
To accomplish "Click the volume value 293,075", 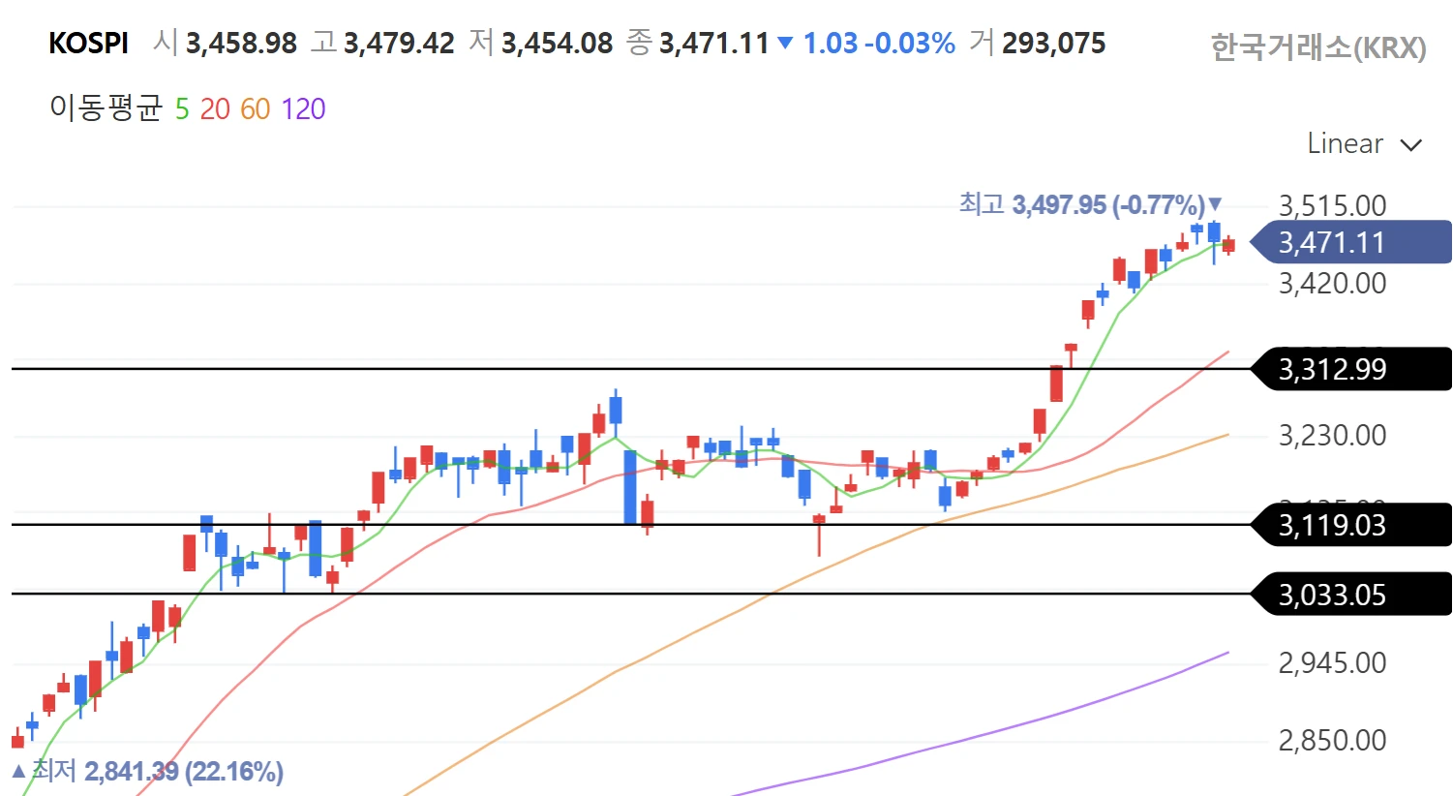I will 1053,44.
